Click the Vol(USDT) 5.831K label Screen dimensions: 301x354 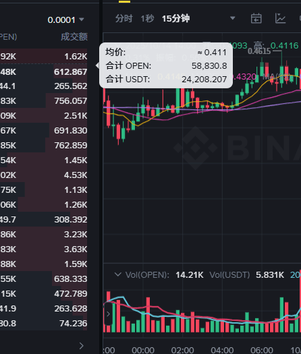coord(246,275)
